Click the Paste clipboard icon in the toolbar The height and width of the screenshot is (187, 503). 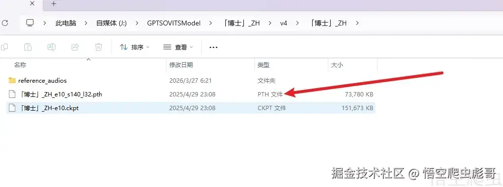point(28,47)
